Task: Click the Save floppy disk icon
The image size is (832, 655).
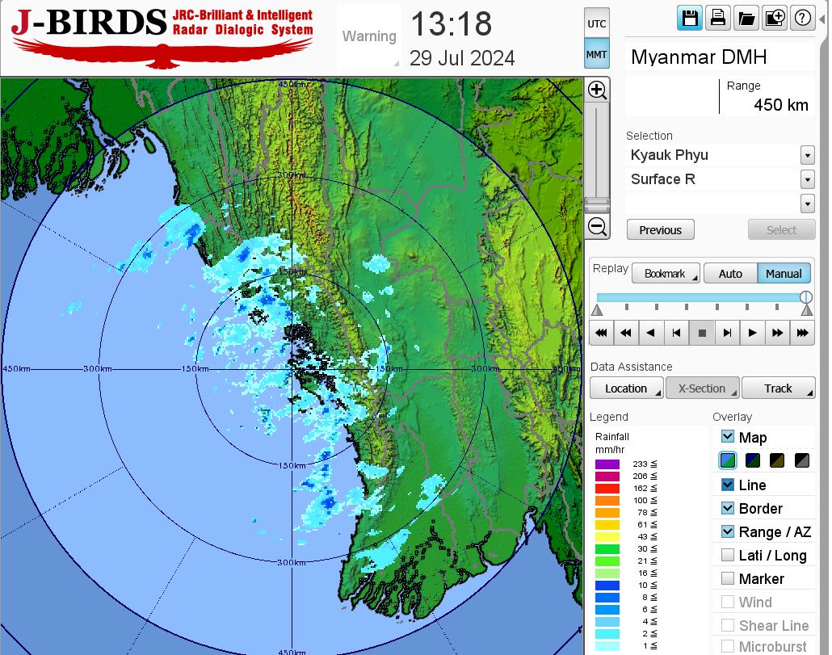Action: [x=690, y=19]
